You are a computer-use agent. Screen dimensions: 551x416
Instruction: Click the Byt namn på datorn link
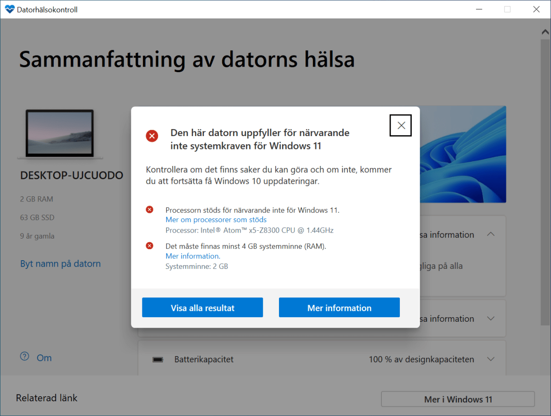[60, 263]
